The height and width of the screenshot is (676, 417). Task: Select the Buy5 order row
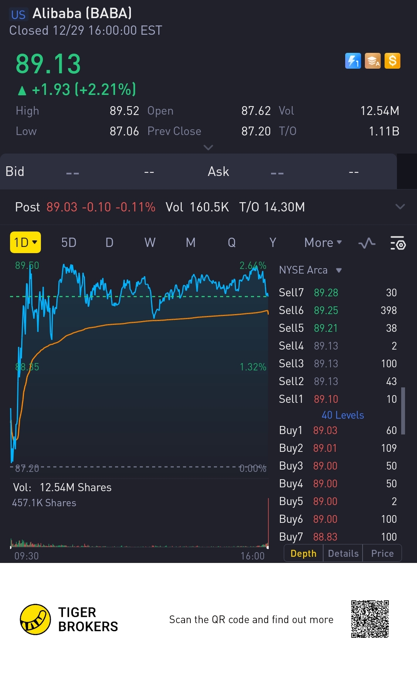[x=338, y=501]
